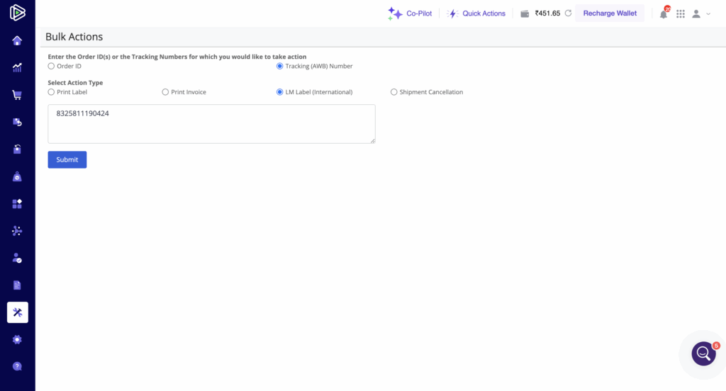
Task: Select the Order ID radio option
Action: click(51, 66)
